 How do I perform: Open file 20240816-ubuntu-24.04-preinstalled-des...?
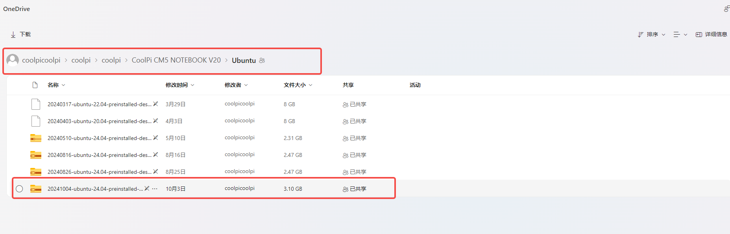(x=100, y=155)
